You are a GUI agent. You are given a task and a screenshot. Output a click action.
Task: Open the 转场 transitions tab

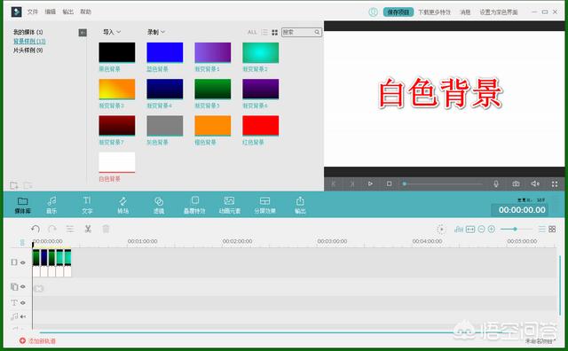[x=122, y=205]
